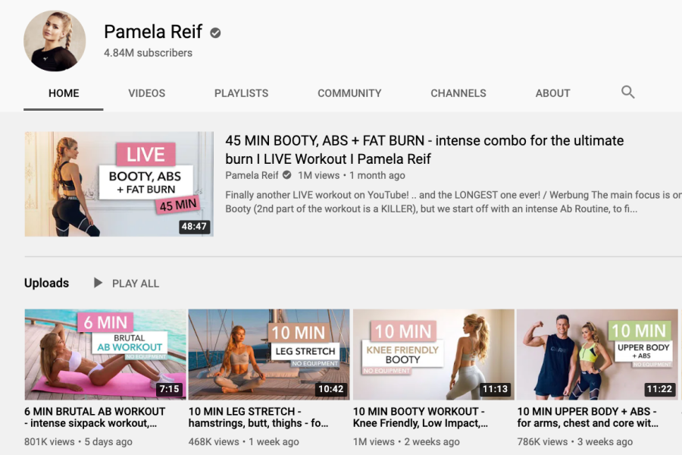
Task: Click verified badge beside Pamela Reif channel name
Action: click(x=216, y=33)
